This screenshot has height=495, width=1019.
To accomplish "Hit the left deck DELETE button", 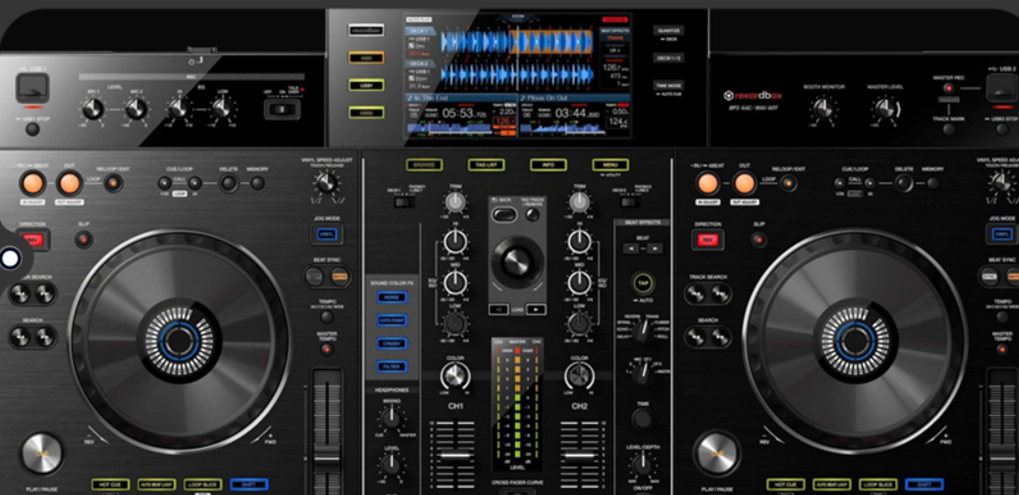I will (x=228, y=183).
